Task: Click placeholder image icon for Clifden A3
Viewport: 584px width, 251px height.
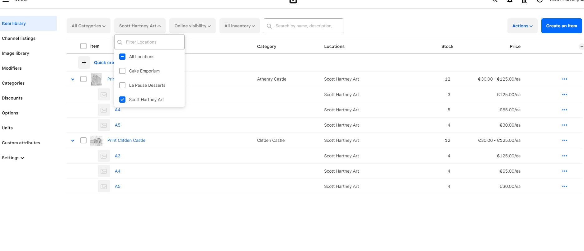Action: click(x=104, y=156)
